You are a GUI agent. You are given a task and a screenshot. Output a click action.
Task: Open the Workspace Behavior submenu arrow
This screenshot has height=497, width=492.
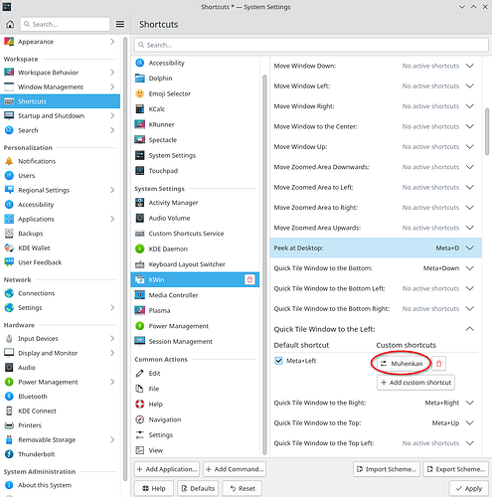(112, 73)
